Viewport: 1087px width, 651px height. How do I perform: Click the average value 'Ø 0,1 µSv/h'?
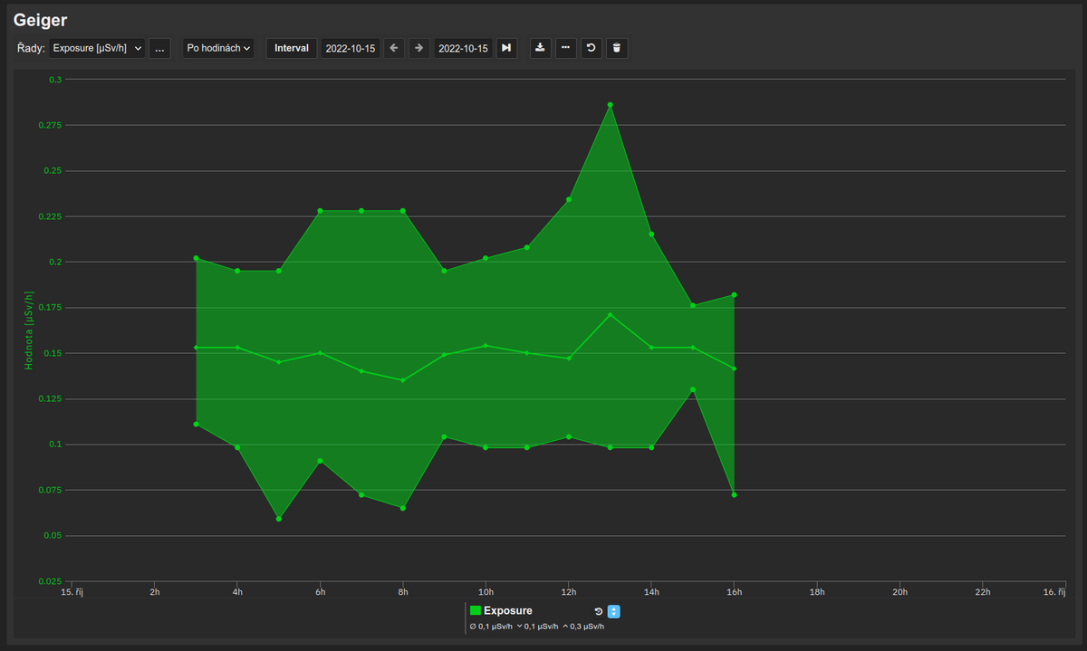pos(491,627)
